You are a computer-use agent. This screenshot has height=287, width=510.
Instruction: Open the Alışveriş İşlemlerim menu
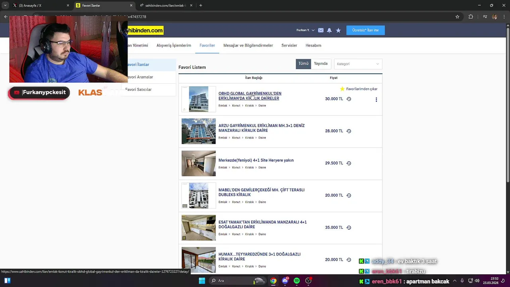point(174,45)
